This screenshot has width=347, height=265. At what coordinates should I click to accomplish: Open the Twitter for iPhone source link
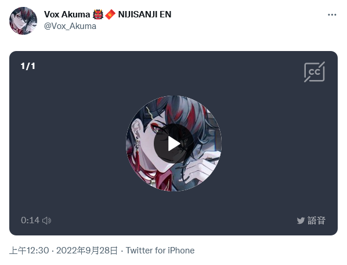160,251
